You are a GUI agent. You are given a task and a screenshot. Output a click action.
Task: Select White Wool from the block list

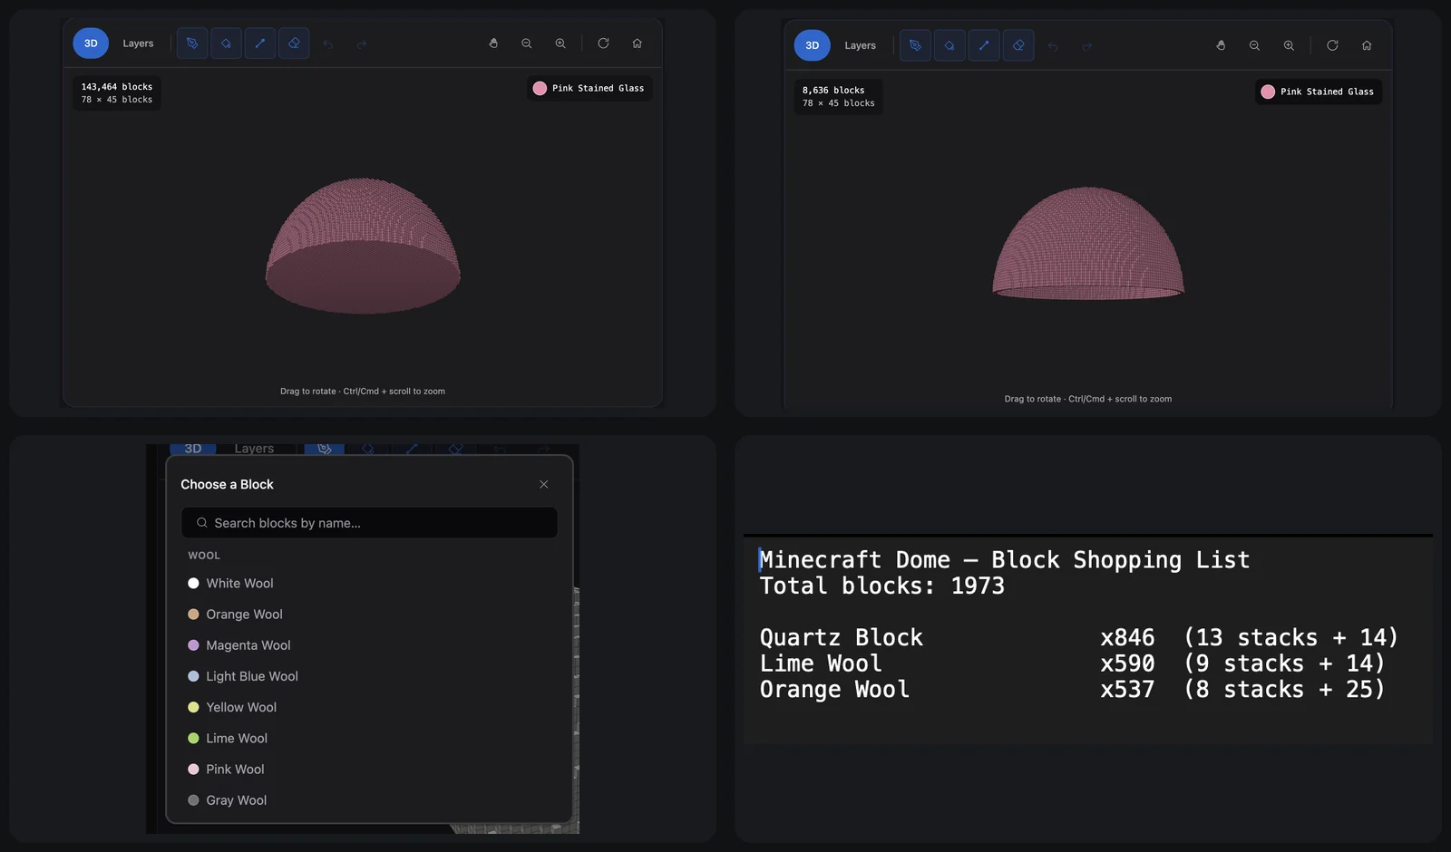pyautogui.click(x=369, y=584)
